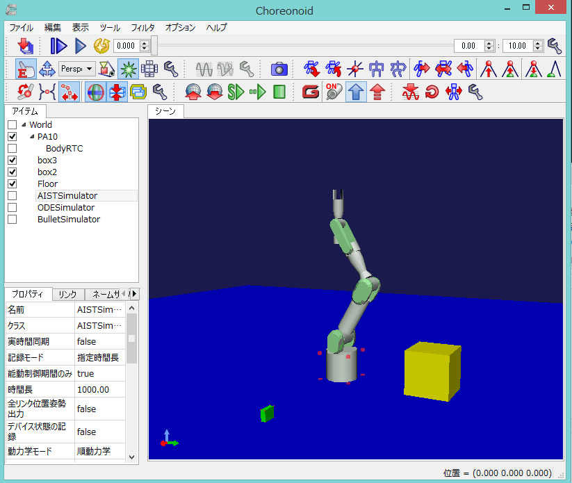Screen dimensions: 572x483
Task: Switch to the プロパティ tab
Action: pos(28,294)
